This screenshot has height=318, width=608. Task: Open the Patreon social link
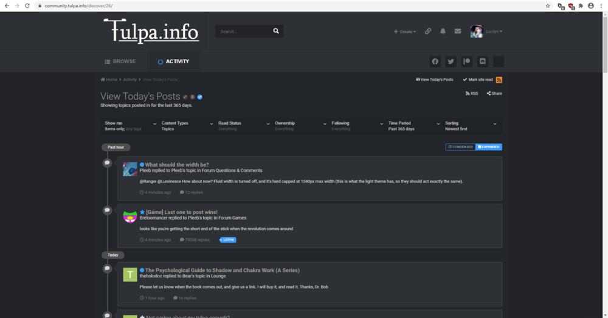tap(466, 61)
